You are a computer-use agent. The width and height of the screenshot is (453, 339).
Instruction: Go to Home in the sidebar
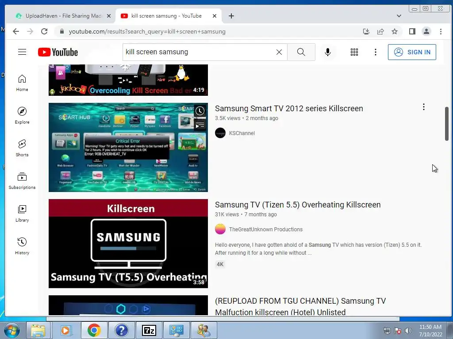click(22, 83)
